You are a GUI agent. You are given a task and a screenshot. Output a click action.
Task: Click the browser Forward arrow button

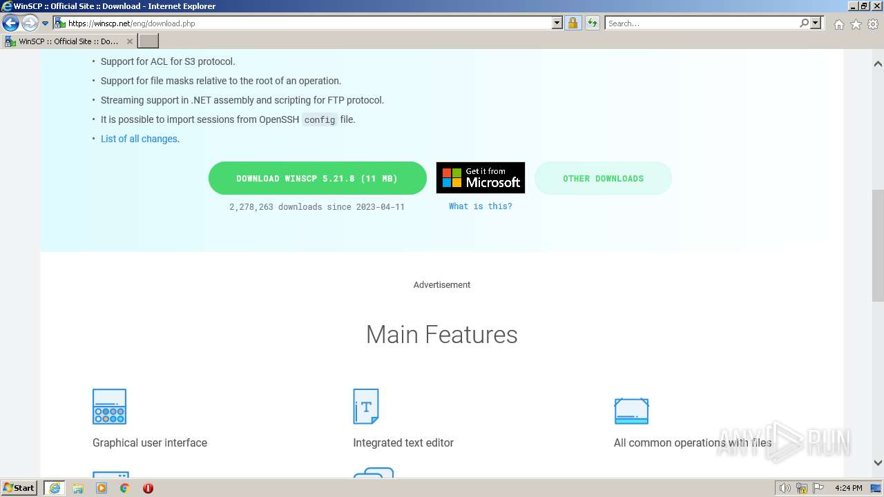pos(30,23)
